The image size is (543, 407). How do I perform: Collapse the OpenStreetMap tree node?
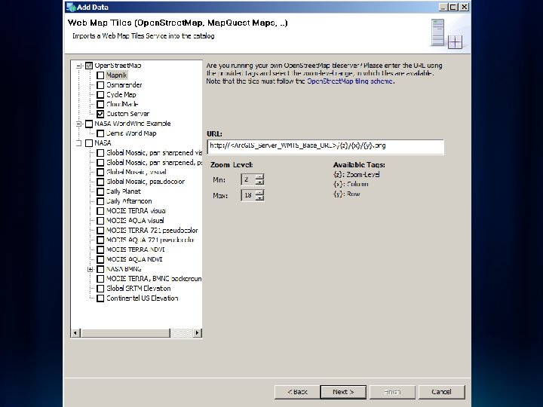[79, 66]
